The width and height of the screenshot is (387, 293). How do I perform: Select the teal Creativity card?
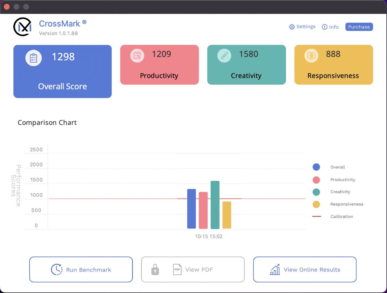point(246,65)
